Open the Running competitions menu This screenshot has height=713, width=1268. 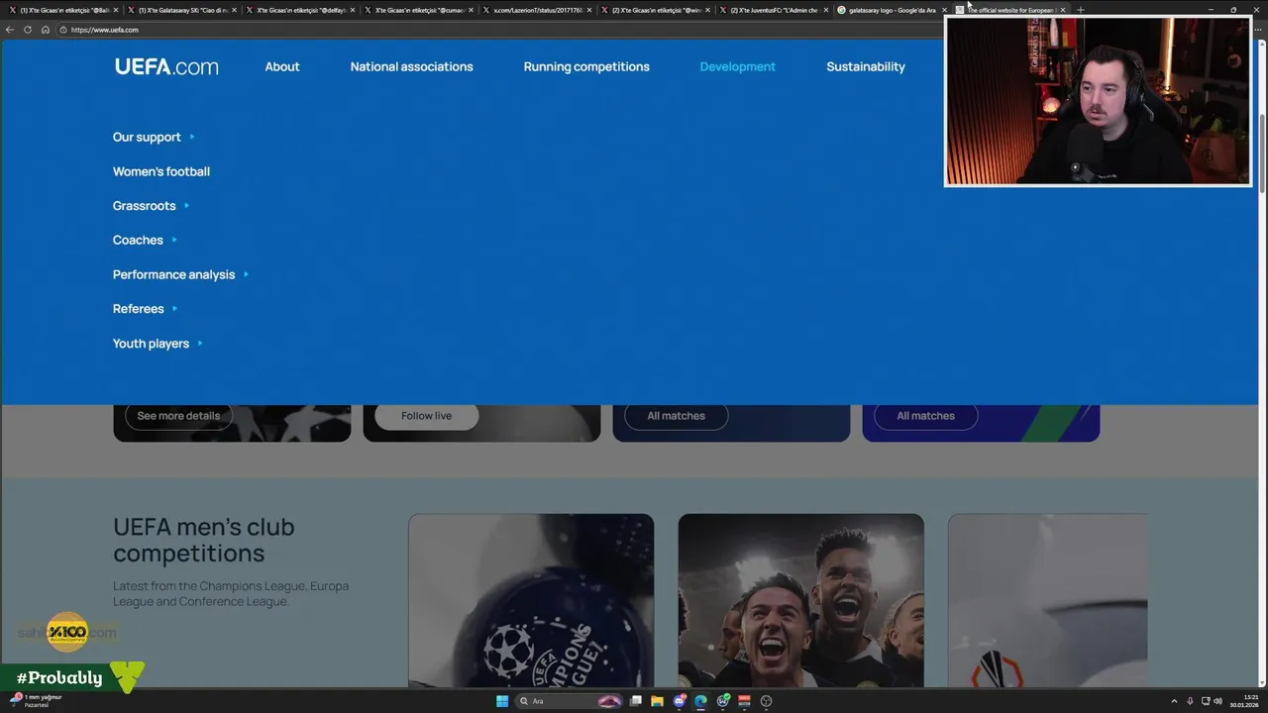pyautogui.click(x=586, y=66)
